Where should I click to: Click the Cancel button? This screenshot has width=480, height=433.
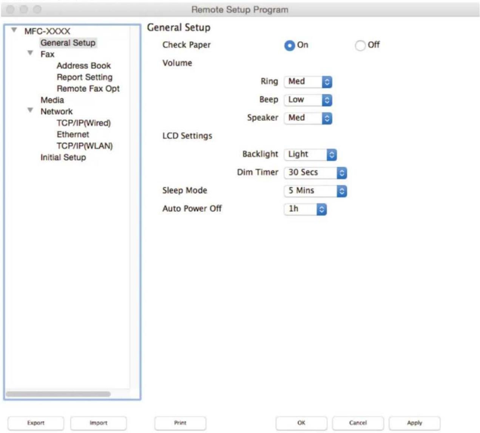click(x=358, y=423)
